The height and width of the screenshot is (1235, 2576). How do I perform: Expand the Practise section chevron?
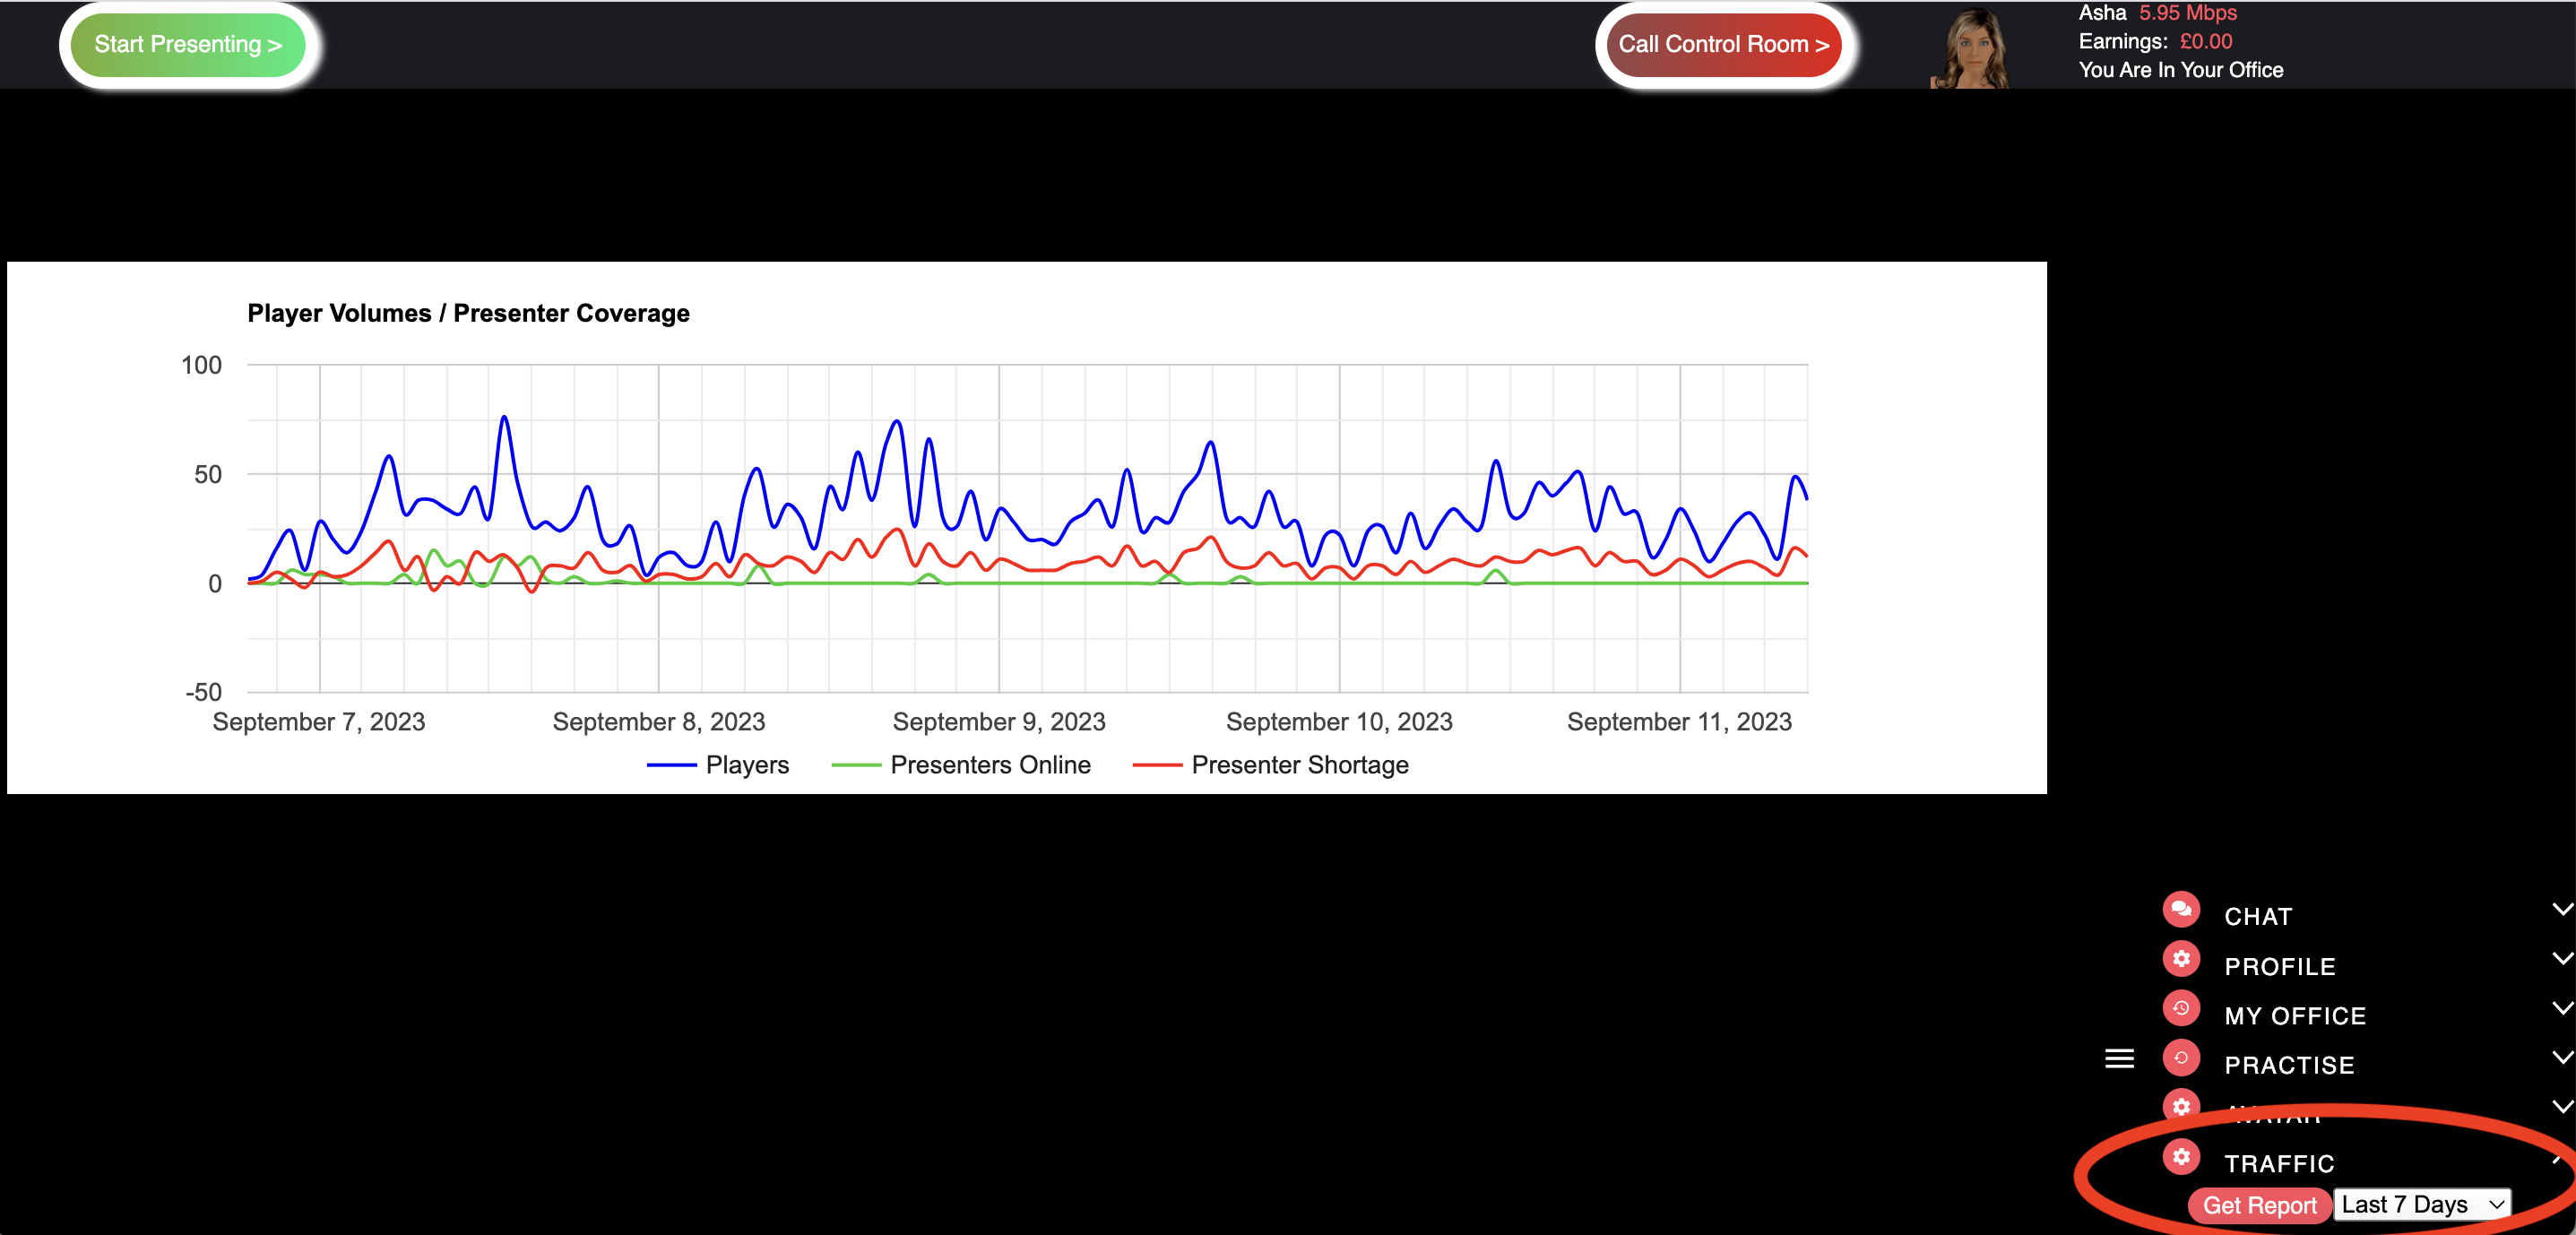click(2561, 1057)
